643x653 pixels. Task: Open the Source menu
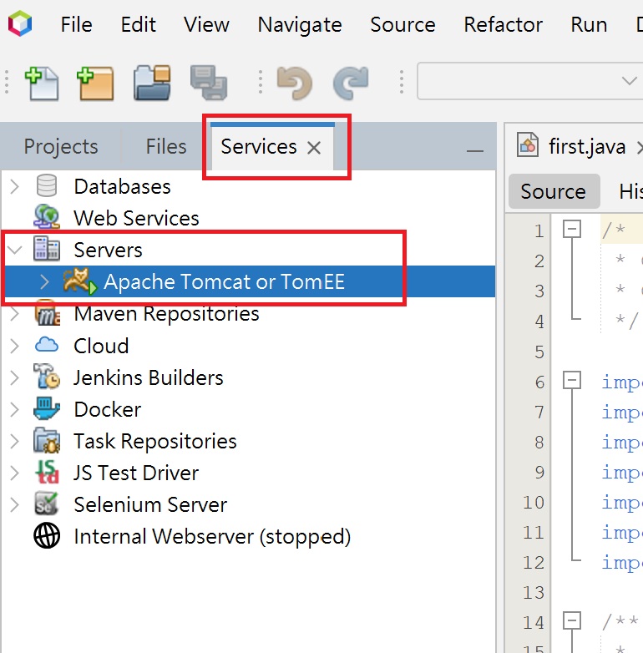403,24
